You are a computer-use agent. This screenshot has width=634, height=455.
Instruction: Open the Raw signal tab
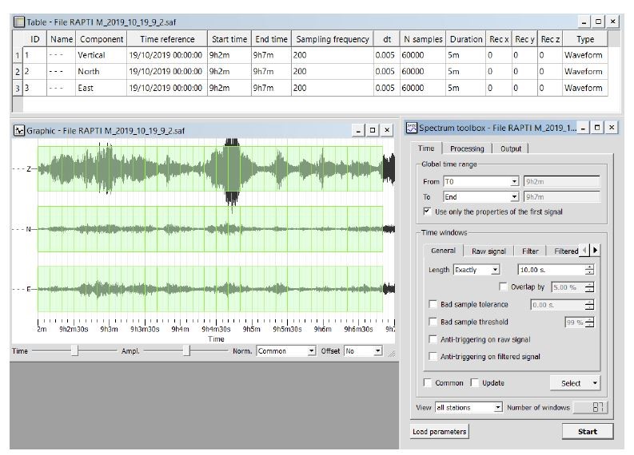pos(488,251)
